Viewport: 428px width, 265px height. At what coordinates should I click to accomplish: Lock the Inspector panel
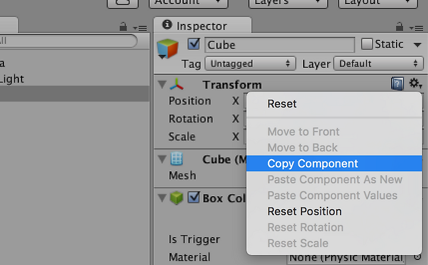point(399,27)
